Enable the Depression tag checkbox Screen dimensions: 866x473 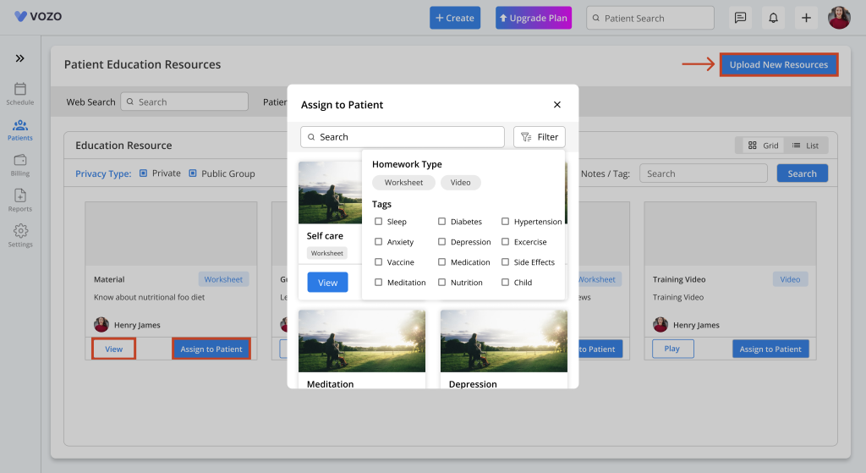click(442, 242)
